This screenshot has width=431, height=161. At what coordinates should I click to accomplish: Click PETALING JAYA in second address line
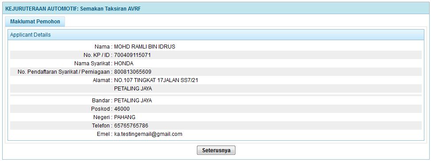(x=133, y=89)
